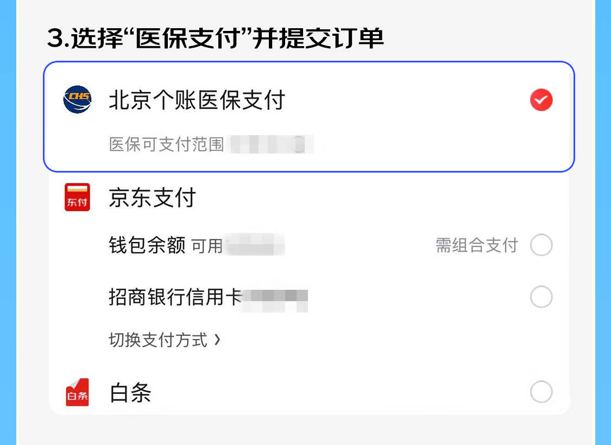Click the heading 选择医保支付并提交订单
Screen dimensions: 611x445
[216, 38]
